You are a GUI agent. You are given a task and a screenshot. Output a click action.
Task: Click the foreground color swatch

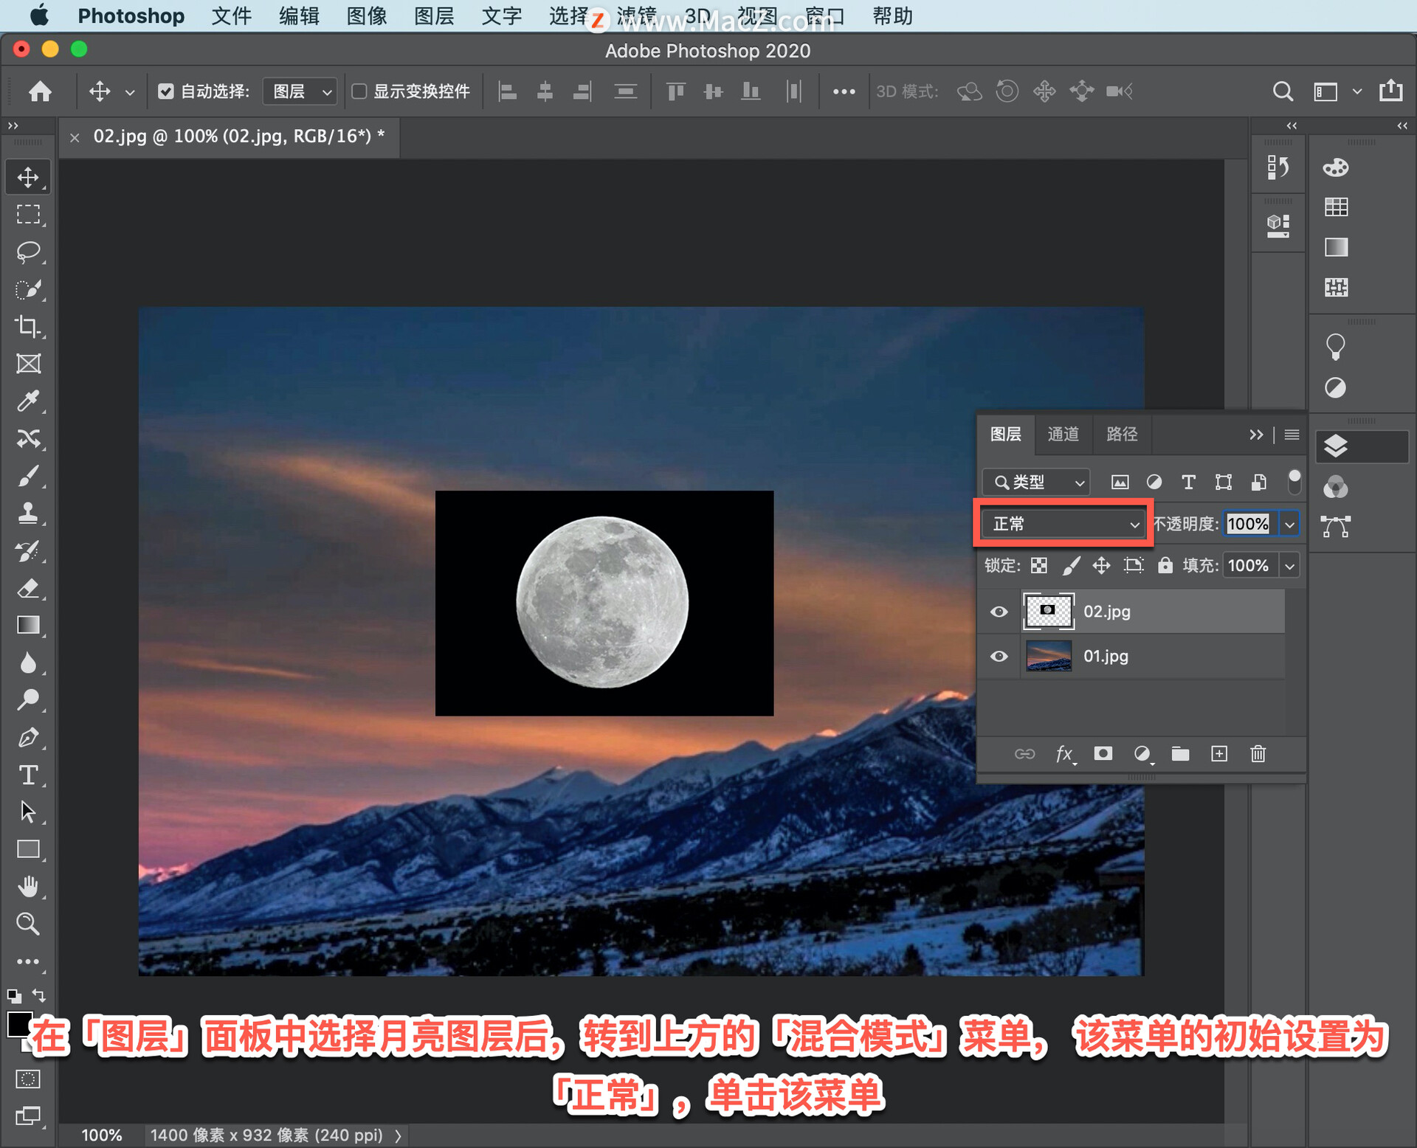click(x=19, y=1025)
